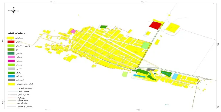This screenshot has width=221, height=112.
Task: Click the pink medical parcel on the map
Action: pos(73,31)
